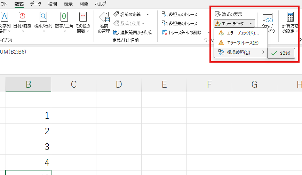Open その他の関数 library
Viewport: 302px width, 175px height.
tap(83, 22)
